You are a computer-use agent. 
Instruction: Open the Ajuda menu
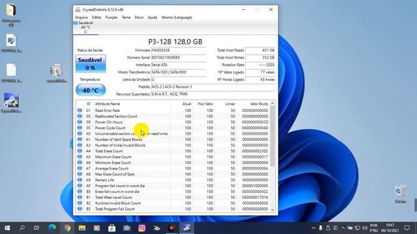[x=152, y=18]
